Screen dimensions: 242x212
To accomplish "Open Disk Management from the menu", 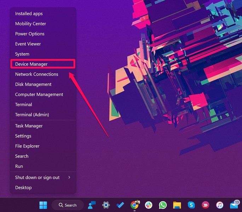I will tap(33, 84).
